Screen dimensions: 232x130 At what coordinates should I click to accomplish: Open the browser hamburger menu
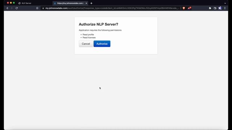(225, 8)
